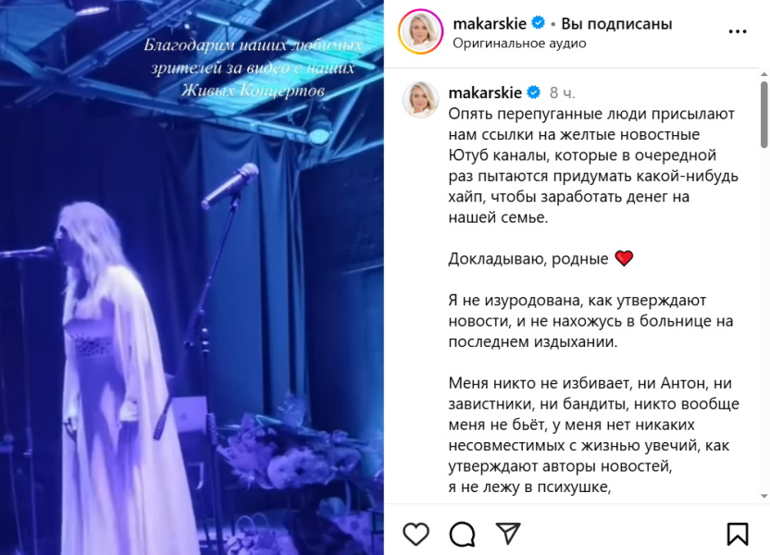Open makarskie story from header avatar
770x555 pixels.
420,31
